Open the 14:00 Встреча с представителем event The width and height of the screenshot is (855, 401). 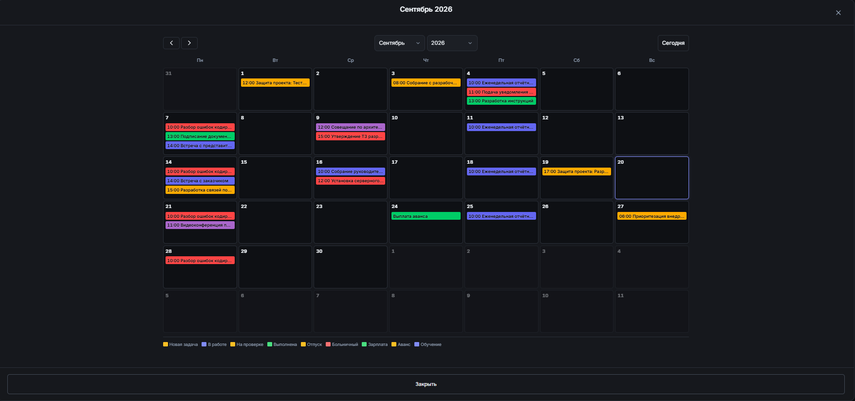click(x=200, y=146)
